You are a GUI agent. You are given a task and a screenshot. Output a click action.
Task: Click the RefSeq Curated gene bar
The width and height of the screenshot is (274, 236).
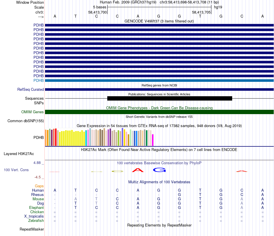(159, 89)
